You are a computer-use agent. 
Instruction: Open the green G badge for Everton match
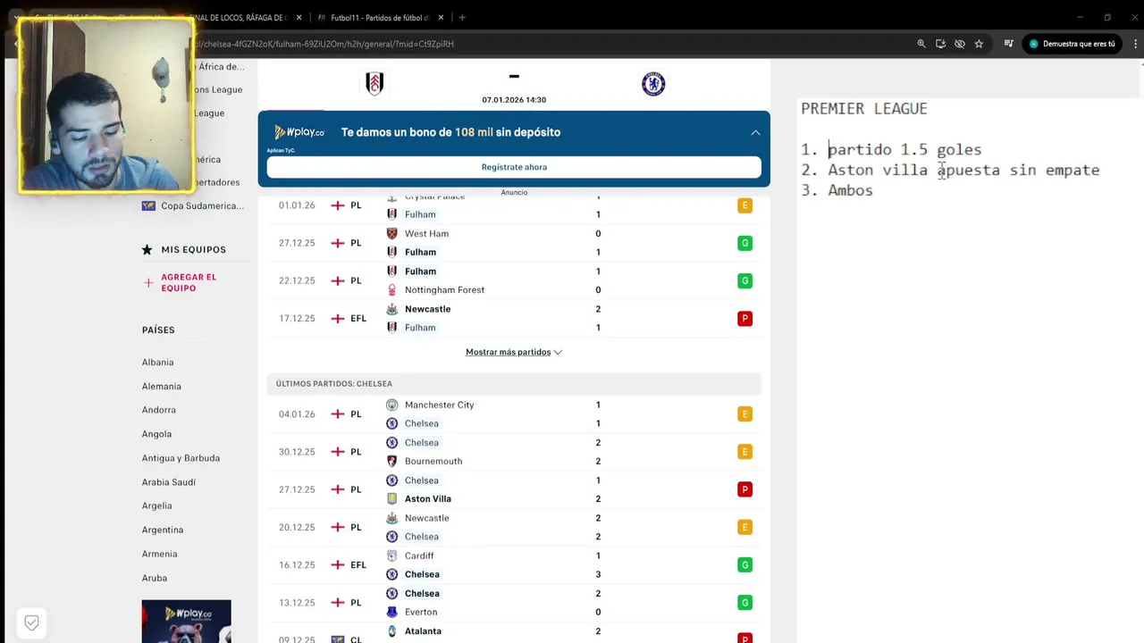744,603
